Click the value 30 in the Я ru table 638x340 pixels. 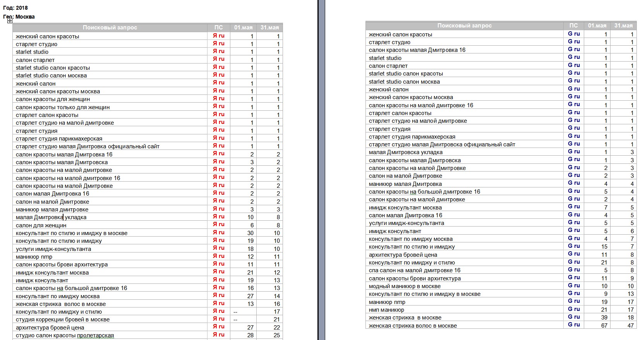pos(250,233)
